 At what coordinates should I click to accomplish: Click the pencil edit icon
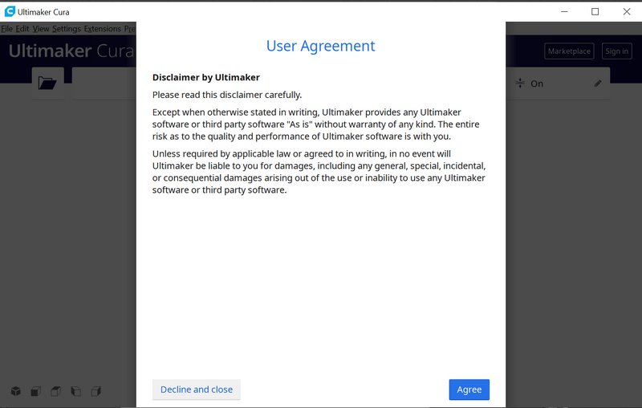click(598, 84)
